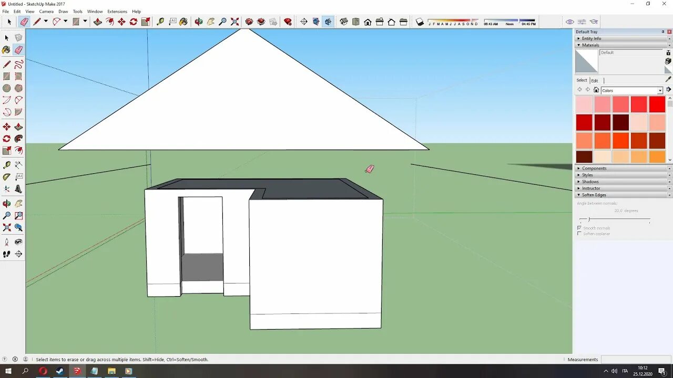This screenshot has width=673, height=378.
Task: Switch to Iso view
Action: click(344, 22)
